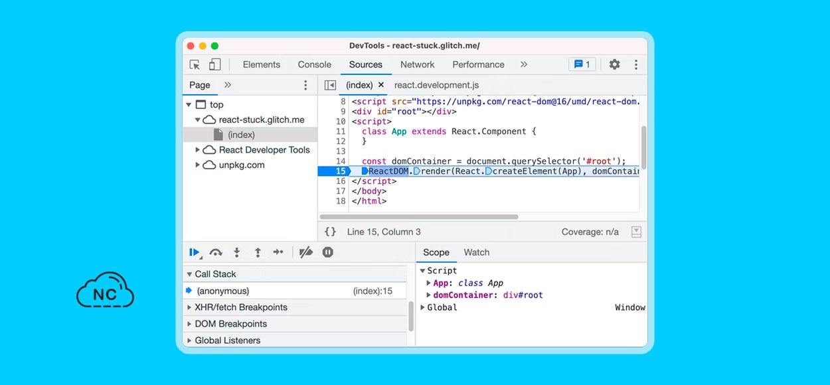Switch to the Console tab
Image resolution: width=830 pixels, height=385 pixels.
point(315,64)
